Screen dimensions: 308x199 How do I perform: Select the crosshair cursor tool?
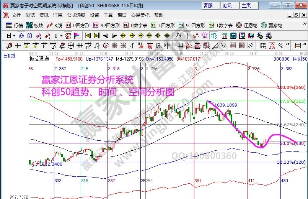187,36
